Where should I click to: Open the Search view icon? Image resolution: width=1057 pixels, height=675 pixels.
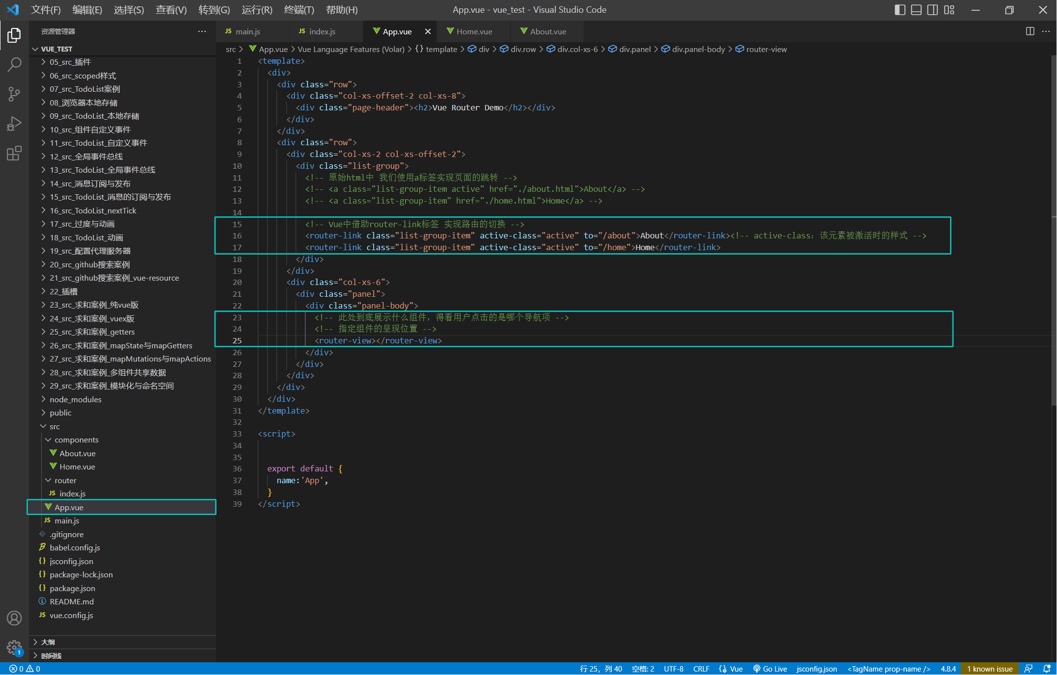click(x=14, y=64)
